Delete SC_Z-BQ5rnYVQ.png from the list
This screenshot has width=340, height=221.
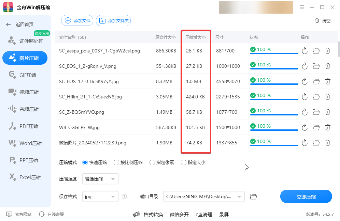[x=328, y=112]
